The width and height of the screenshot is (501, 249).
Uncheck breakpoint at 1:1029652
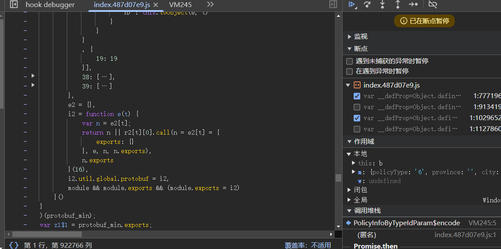coord(357,118)
